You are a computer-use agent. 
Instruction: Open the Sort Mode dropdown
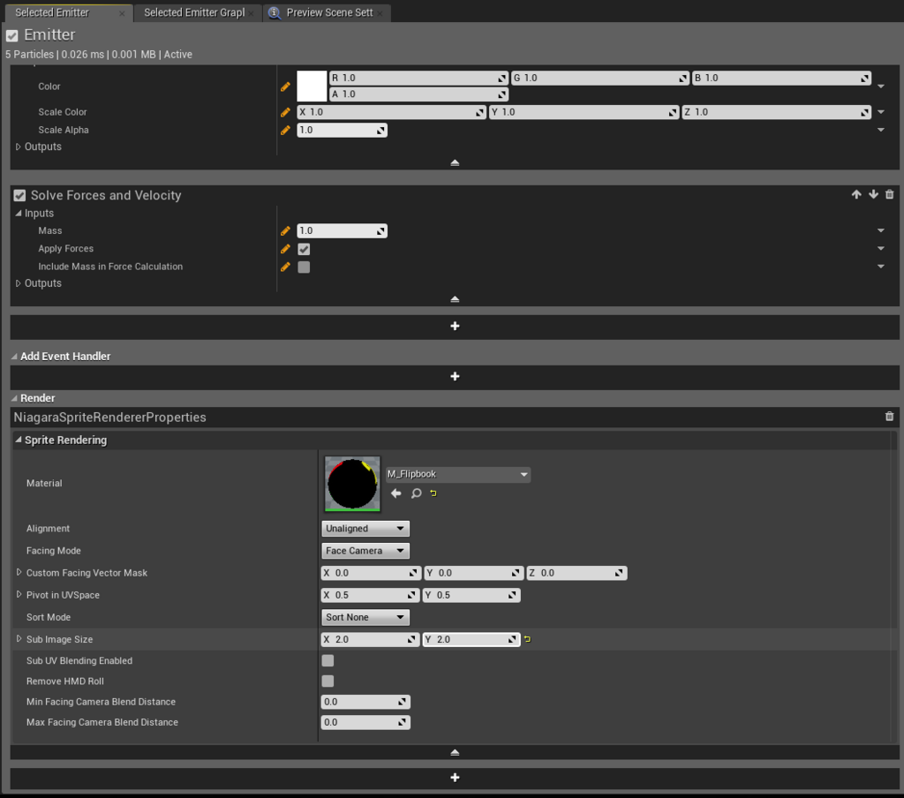click(x=365, y=618)
